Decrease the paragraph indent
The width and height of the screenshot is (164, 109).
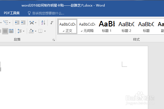(x=17, y=23)
